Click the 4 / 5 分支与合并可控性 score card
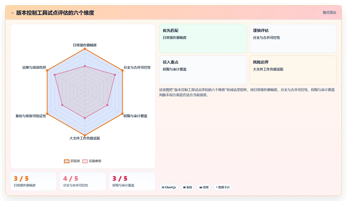 [83, 181]
